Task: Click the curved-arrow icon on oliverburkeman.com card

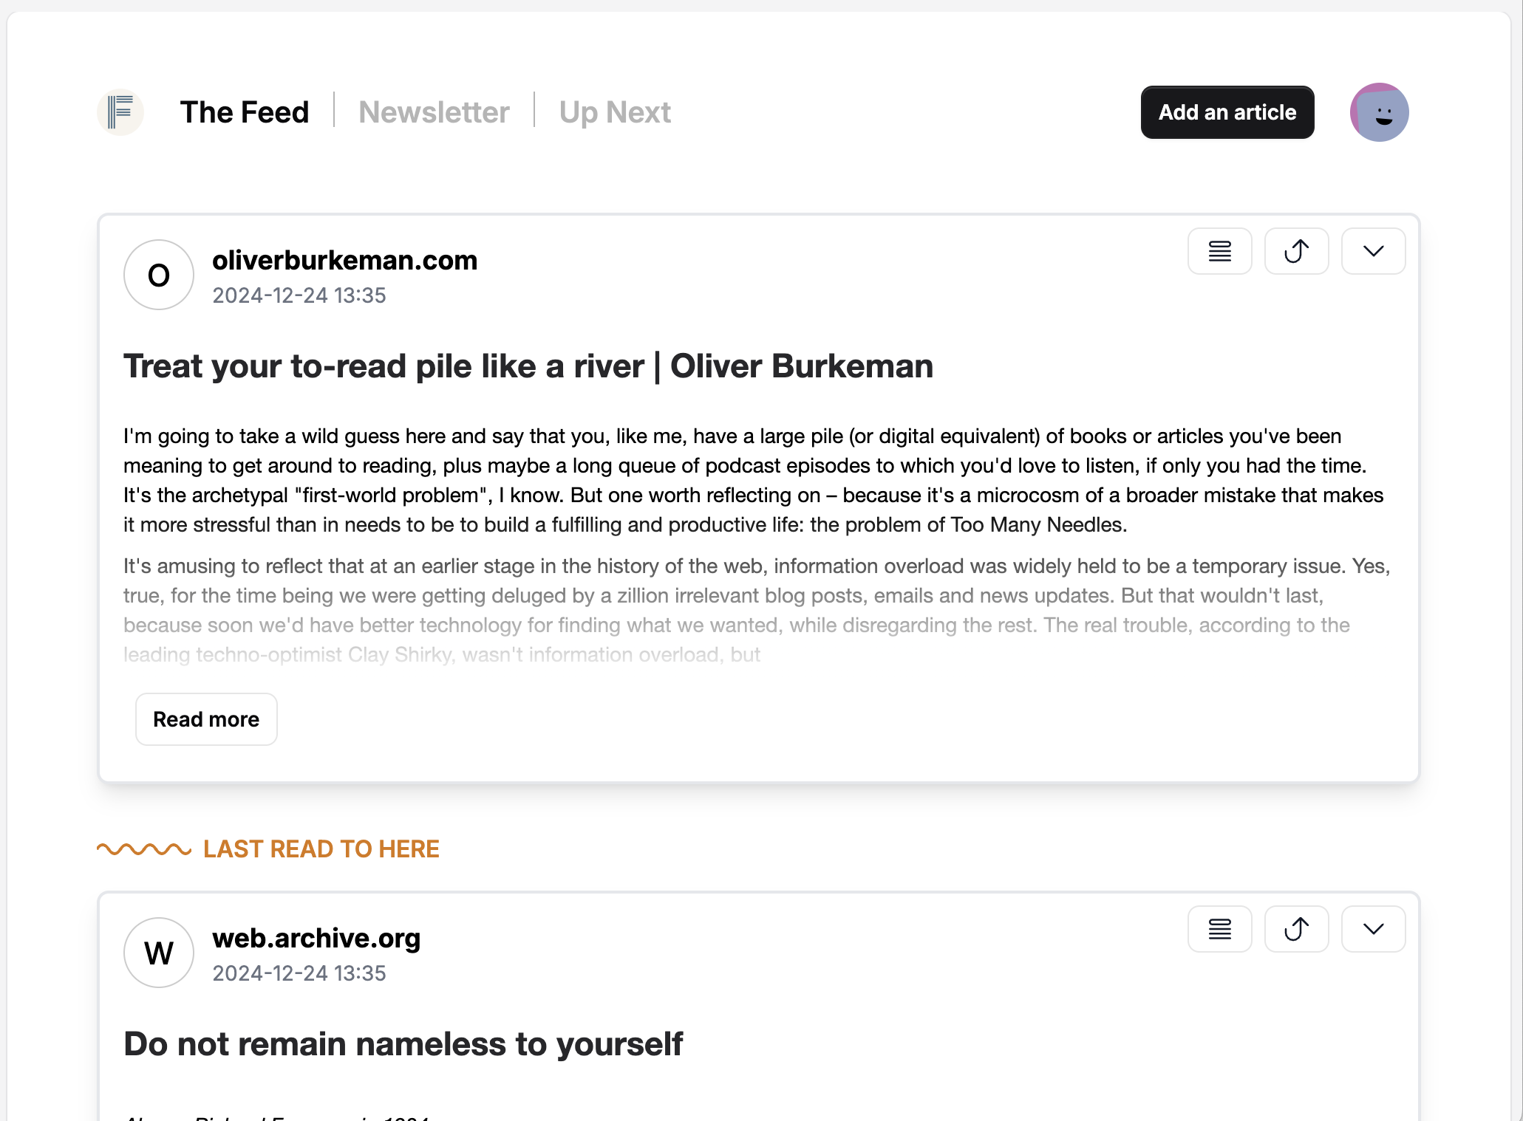Action: 1296,251
